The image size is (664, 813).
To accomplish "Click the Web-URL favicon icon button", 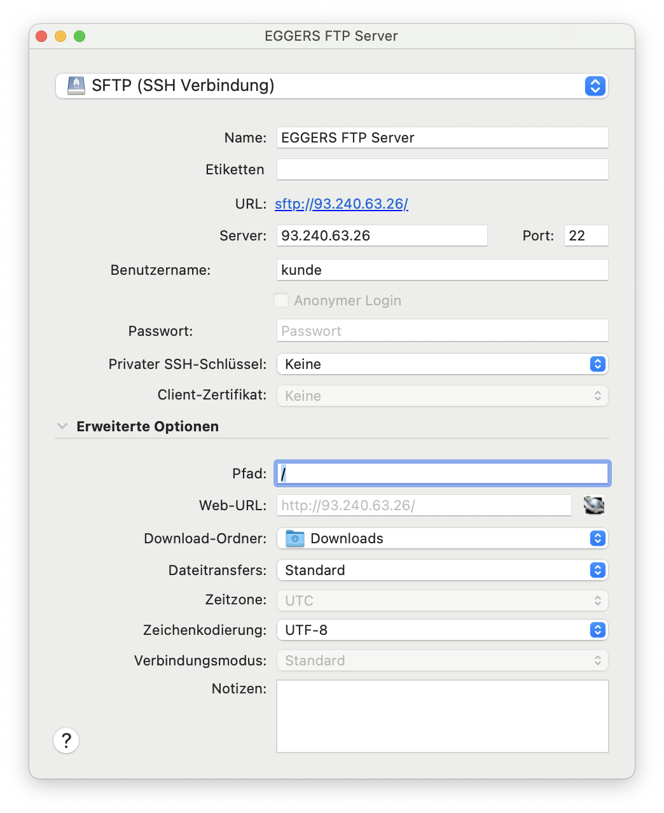I will coord(594,505).
